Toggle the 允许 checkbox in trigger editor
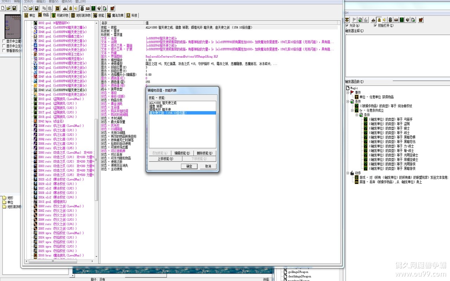The width and height of the screenshot is (450, 281). click(348, 26)
